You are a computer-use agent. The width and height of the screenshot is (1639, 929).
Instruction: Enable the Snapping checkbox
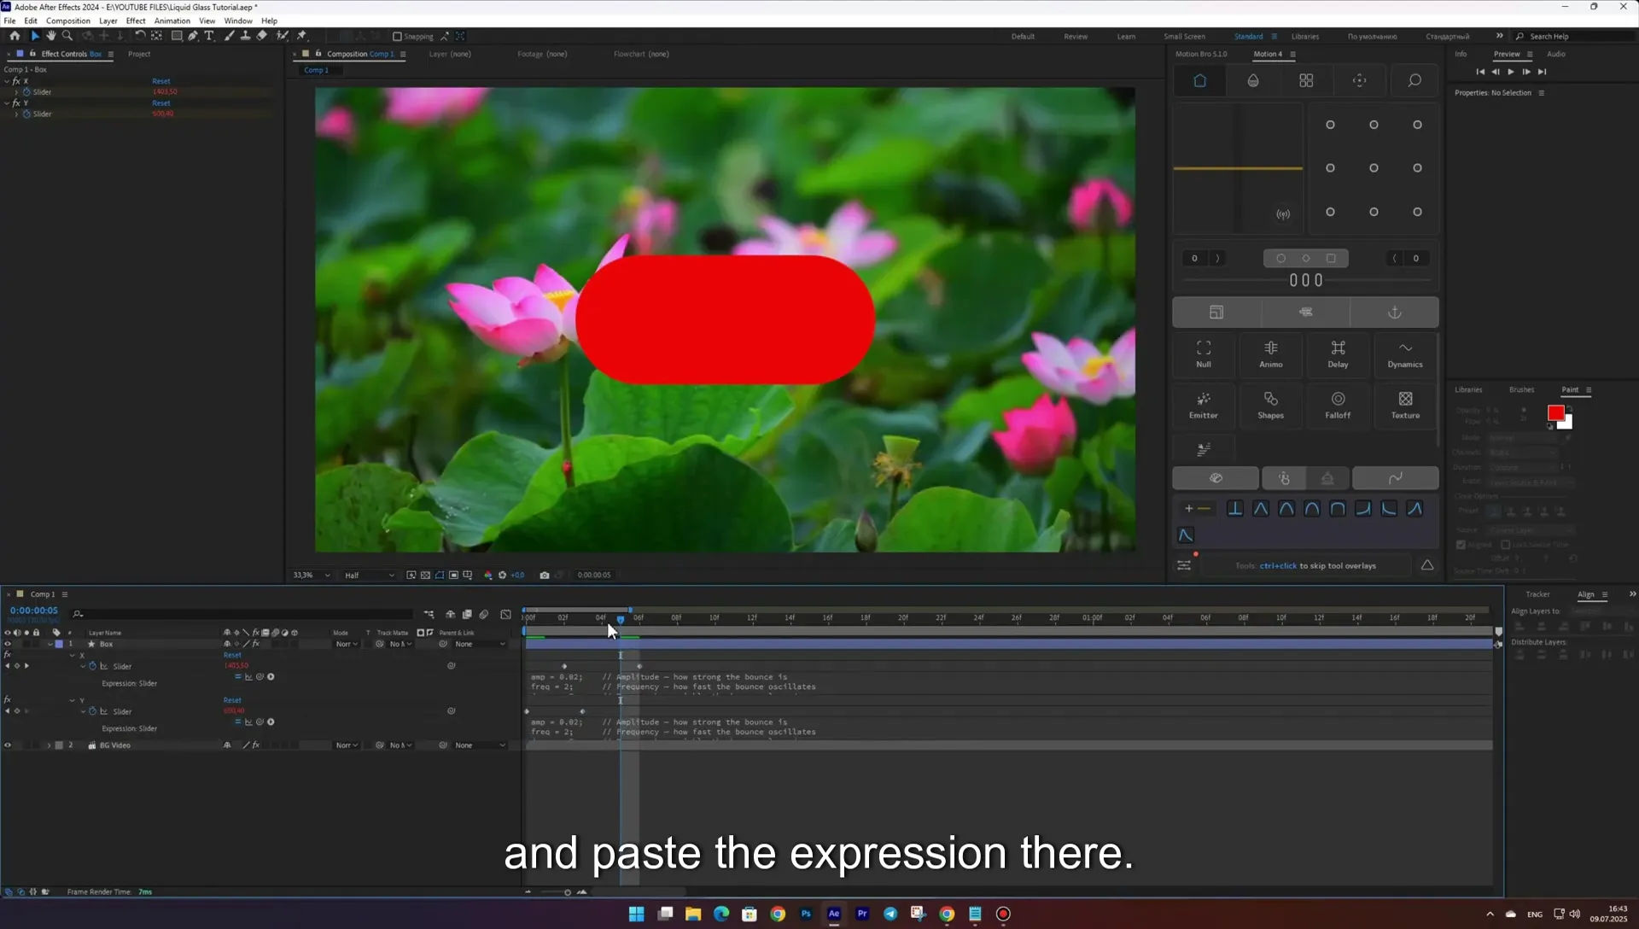[x=397, y=37]
